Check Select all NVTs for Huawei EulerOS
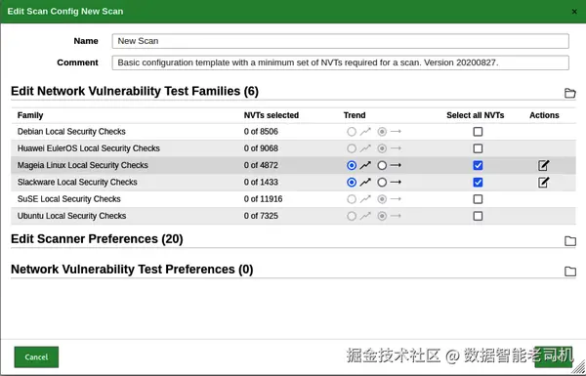The image size is (586, 376). pos(478,148)
